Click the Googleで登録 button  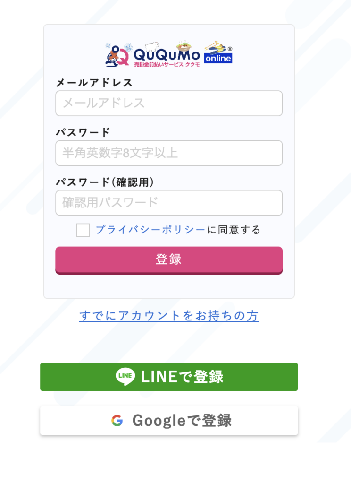[169, 420]
